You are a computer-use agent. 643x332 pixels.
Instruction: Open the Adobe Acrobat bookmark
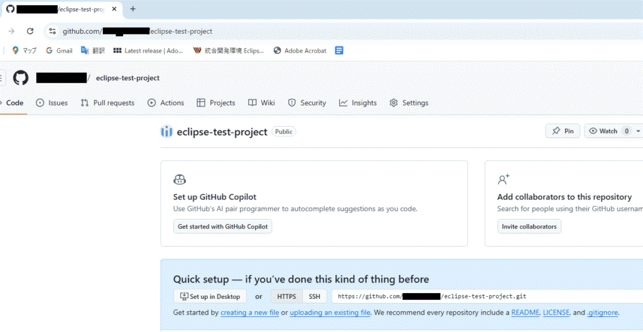click(x=300, y=51)
